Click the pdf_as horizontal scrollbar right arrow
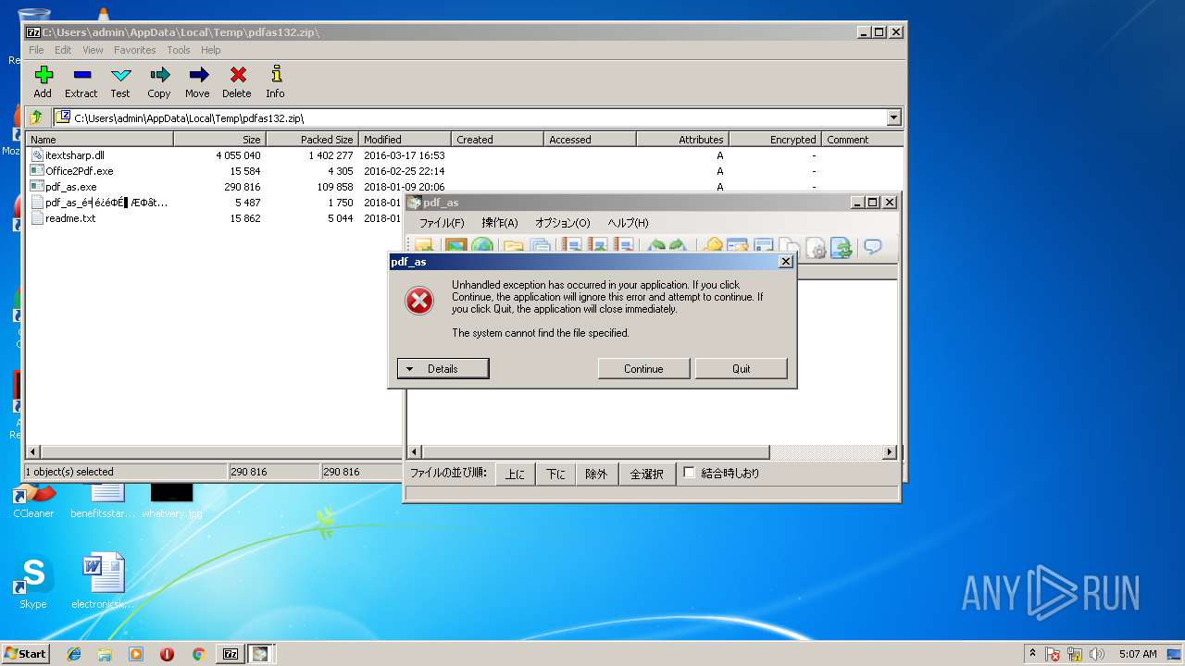Image resolution: width=1185 pixels, height=666 pixels. tap(890, 452)
